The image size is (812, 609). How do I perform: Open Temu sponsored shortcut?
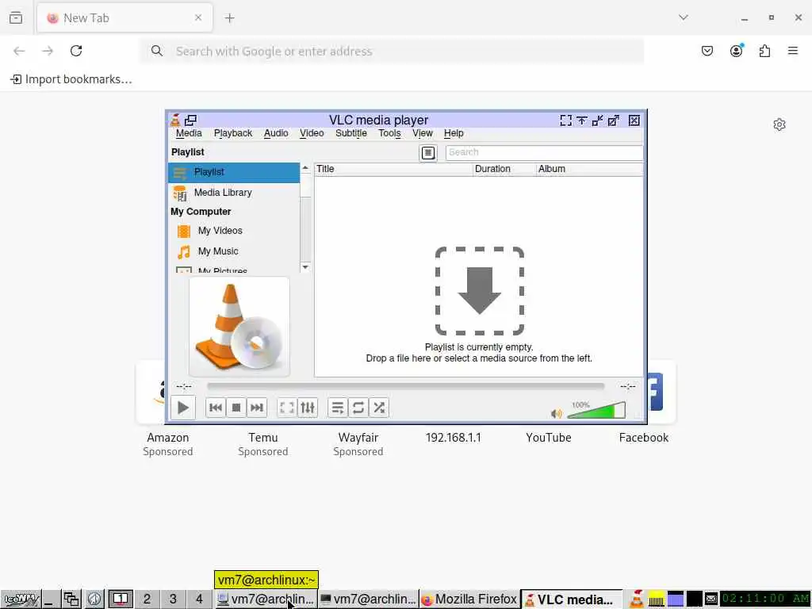pyautogui.click(x=263, y=444)
